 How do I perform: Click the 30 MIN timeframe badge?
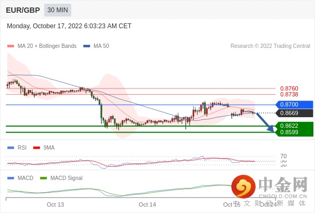pos(58,10)
